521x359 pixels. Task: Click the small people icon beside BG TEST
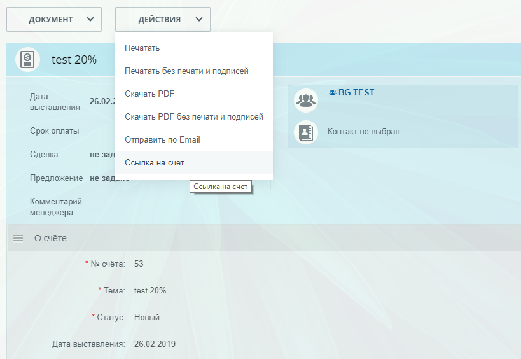(333, 92)
